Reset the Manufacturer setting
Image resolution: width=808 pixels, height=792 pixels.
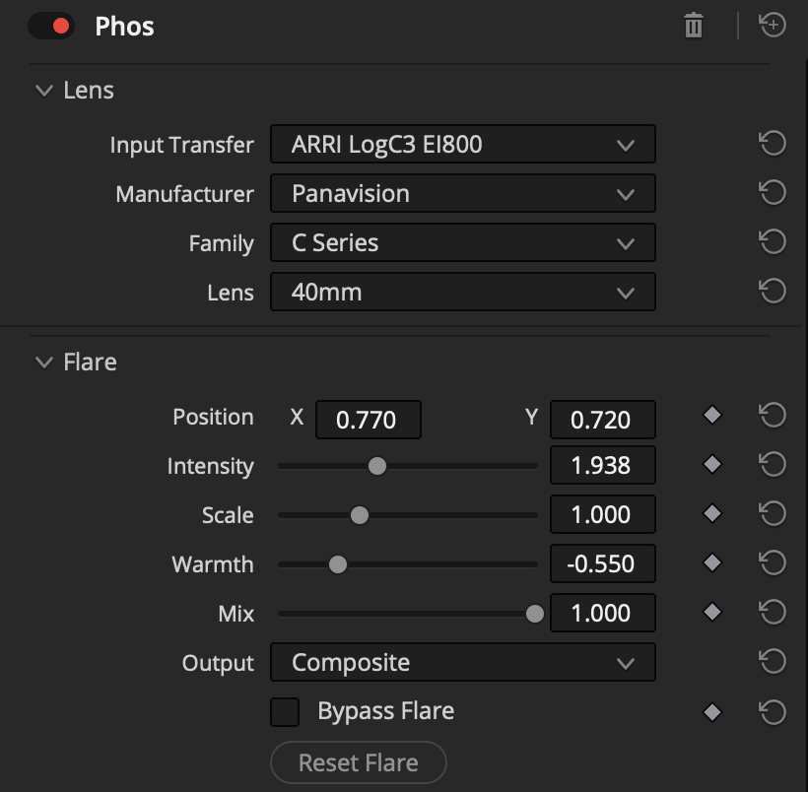click(773, 193)
